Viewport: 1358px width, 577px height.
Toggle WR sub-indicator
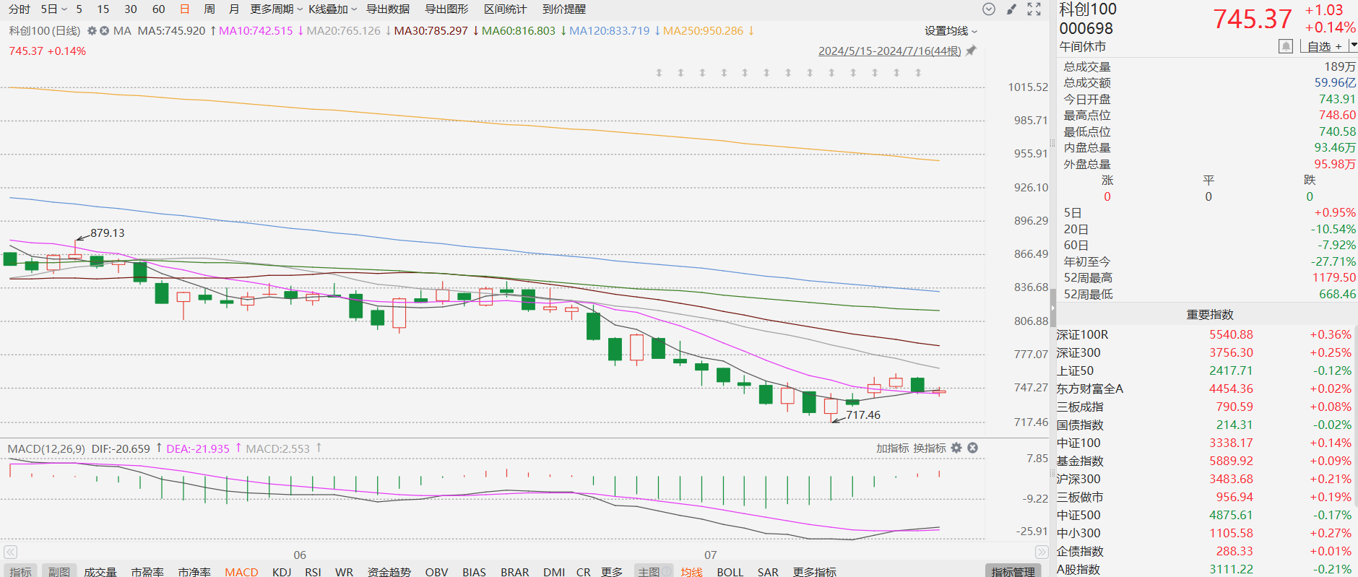[x=344, y=571]
